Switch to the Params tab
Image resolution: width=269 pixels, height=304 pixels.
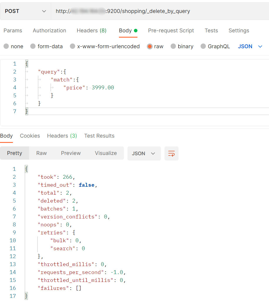click(13, 31)
